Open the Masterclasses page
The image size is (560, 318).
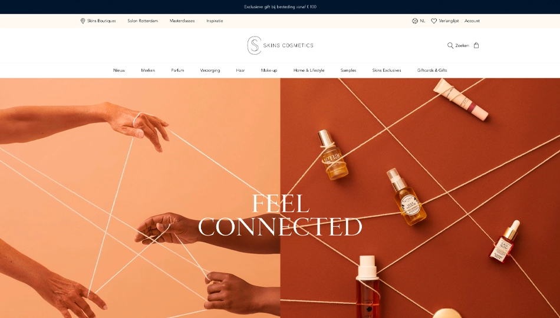click(182, 21)
